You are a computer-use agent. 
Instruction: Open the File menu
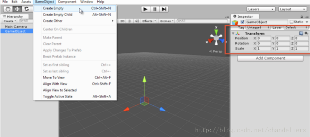click(5, 2)
